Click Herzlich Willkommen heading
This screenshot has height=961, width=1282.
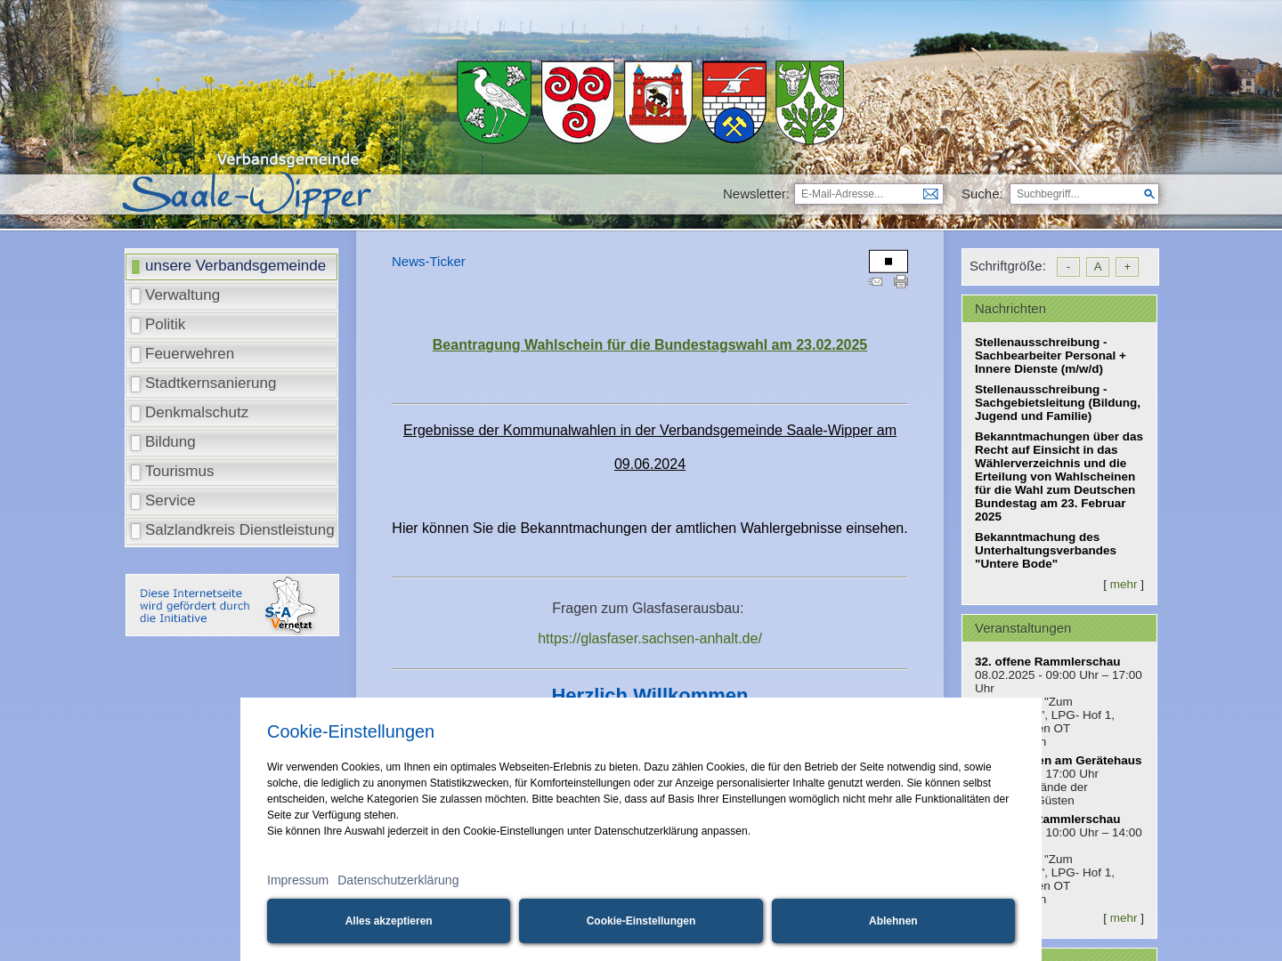650,691
